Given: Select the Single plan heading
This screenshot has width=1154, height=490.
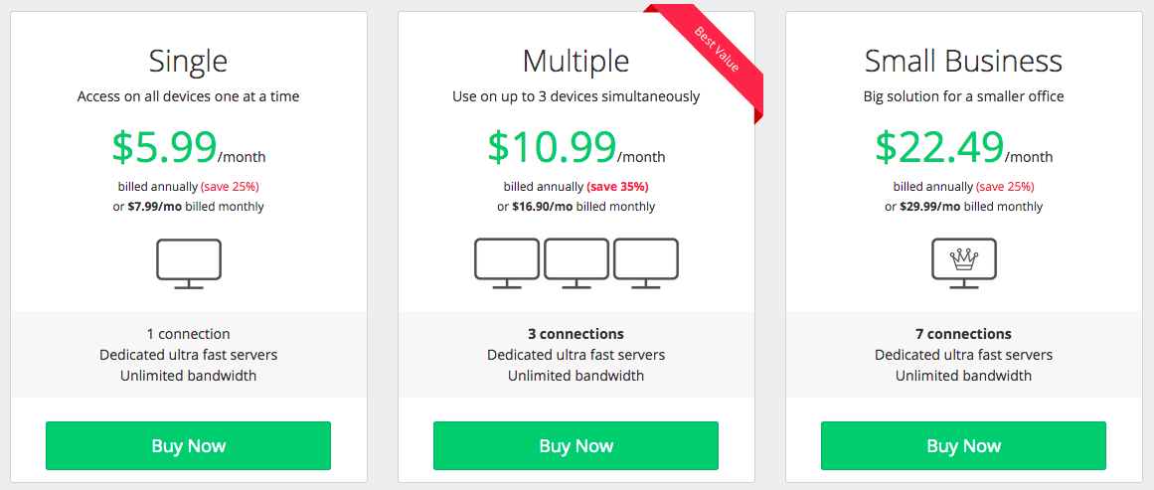Looking at the screenshot, I should click(189, 61).
